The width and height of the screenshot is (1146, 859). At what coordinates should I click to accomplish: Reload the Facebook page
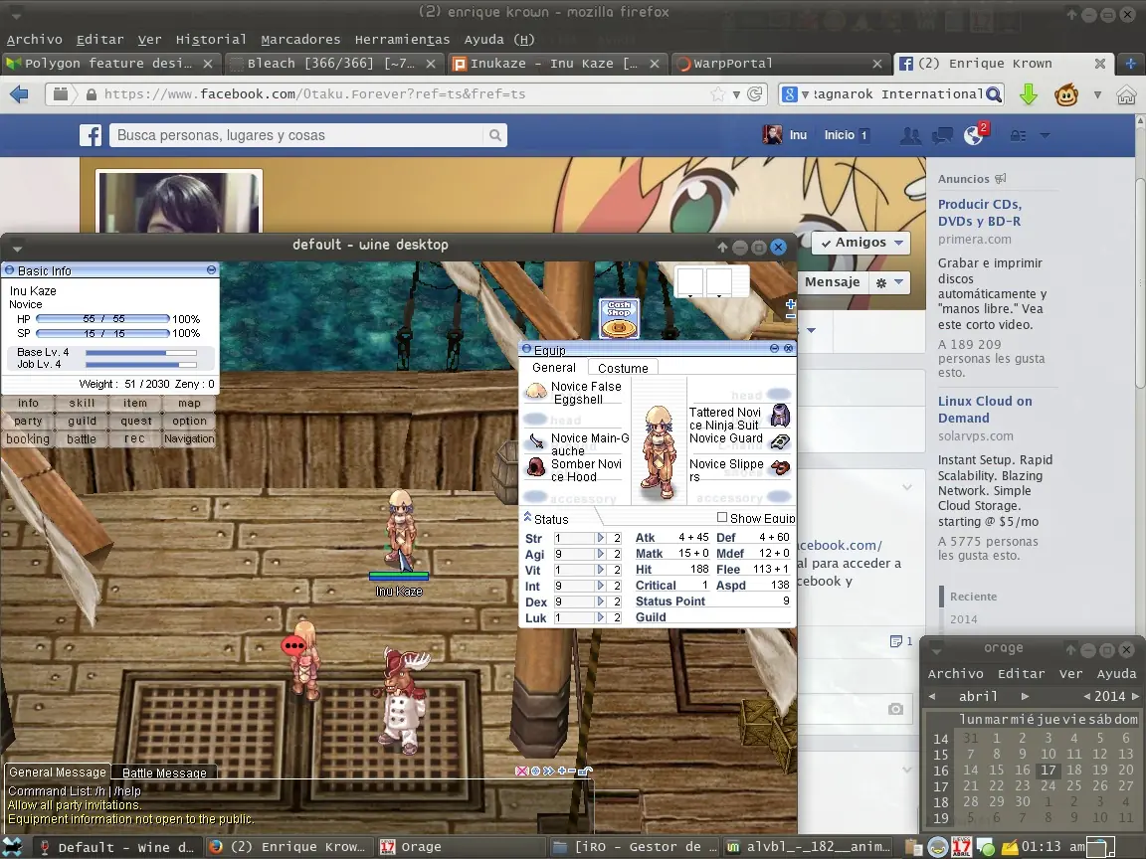pyautogui.click(x=755, y=94)
